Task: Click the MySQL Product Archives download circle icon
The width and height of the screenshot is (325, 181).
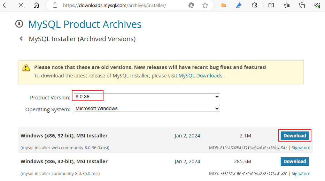Action: [x=19, y=24]
